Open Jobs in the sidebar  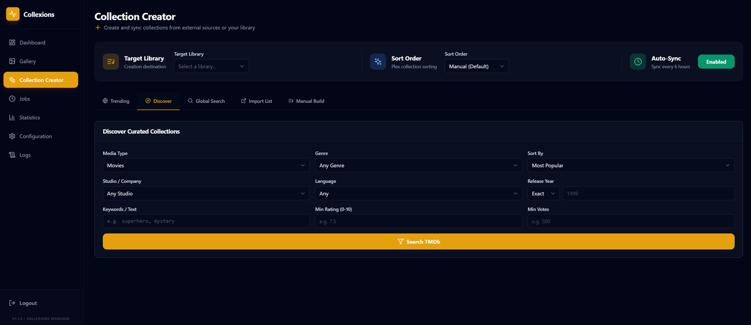coord(41,99)
